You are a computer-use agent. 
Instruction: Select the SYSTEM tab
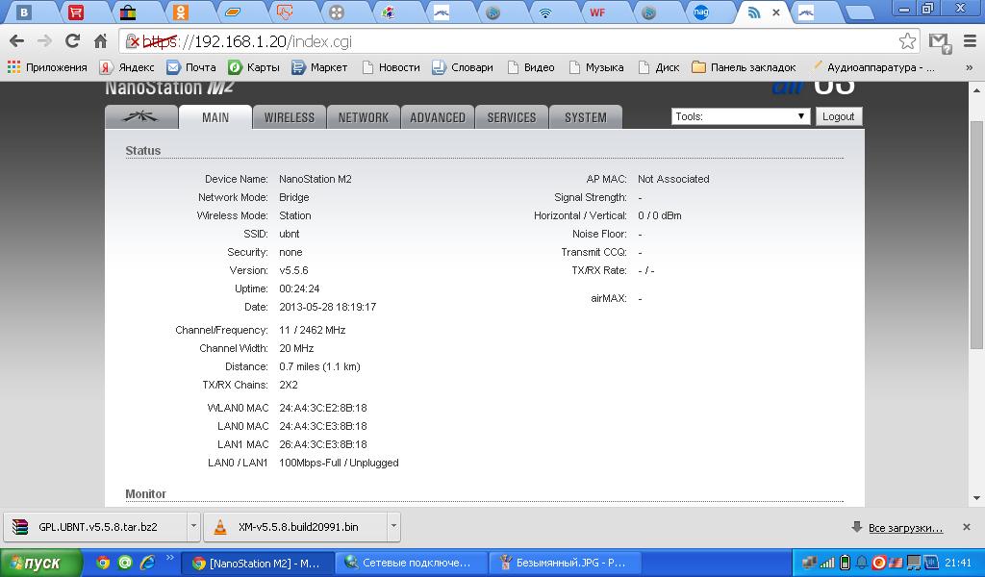click(586, 117)
